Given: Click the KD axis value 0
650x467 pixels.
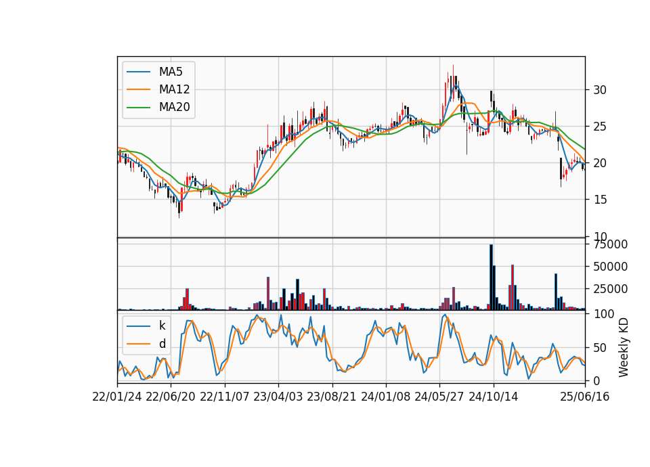Looking at the screenshot, I should pos(597,381).
